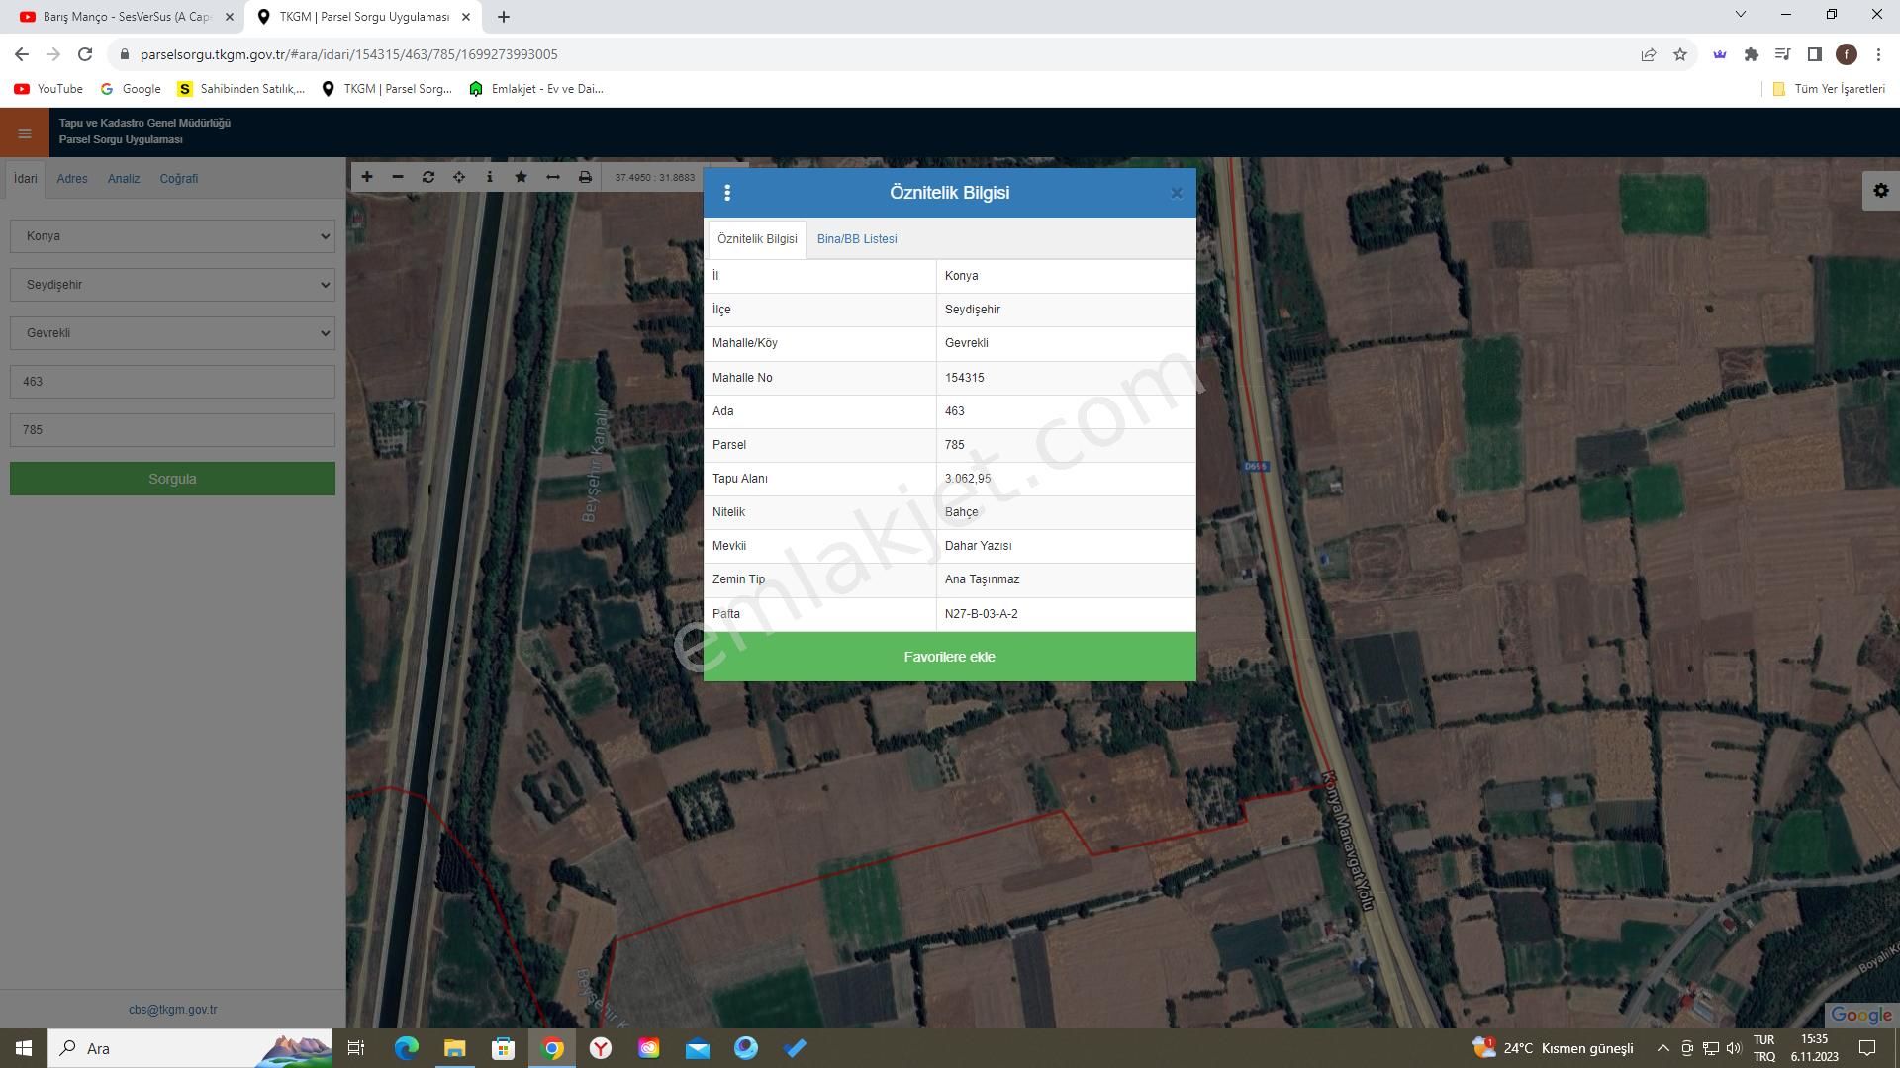Open media control icon in Chrome toolbar
The width and height of the screenshot is (1900, 1068).
tap(1783, 54)
